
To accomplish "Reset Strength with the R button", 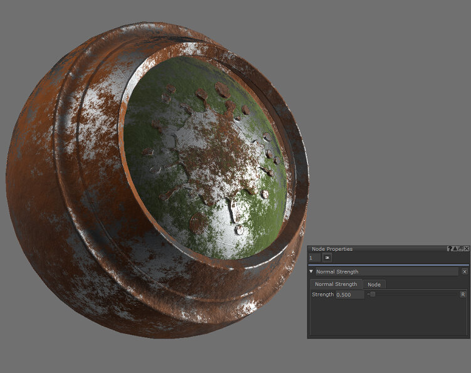I will [x=463, y=294].
